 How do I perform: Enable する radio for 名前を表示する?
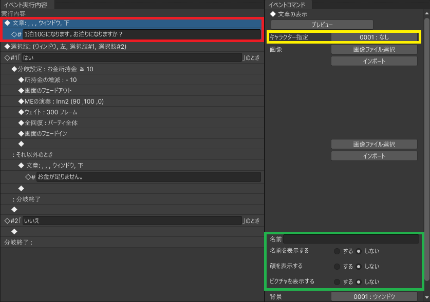click(337, 251)
